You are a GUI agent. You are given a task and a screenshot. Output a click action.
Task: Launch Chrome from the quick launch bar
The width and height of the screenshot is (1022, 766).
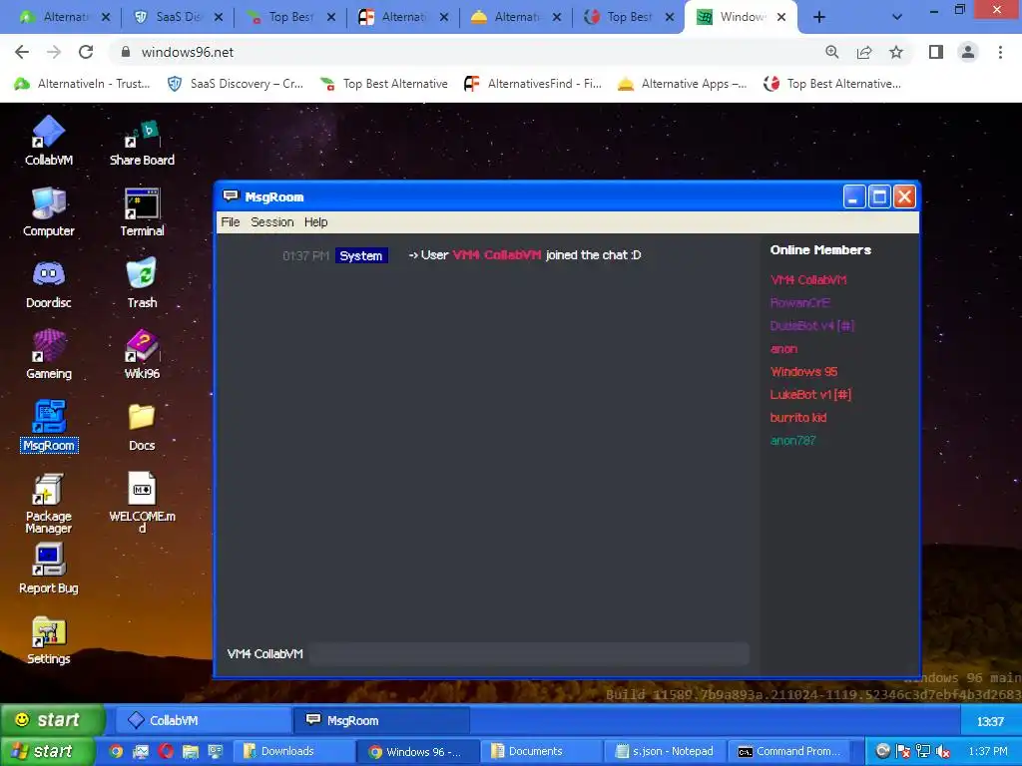[116, 751]
